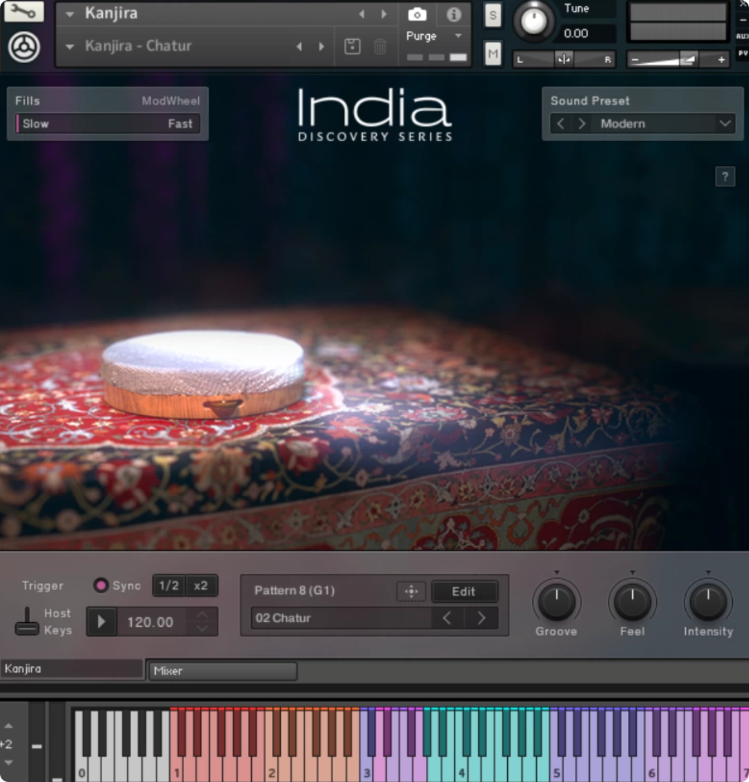Image resolution: width=749 pixels, height=782 pixels.
Task: Go to the previous instrument next to Kanjira
Action: [x=362, y=14]
